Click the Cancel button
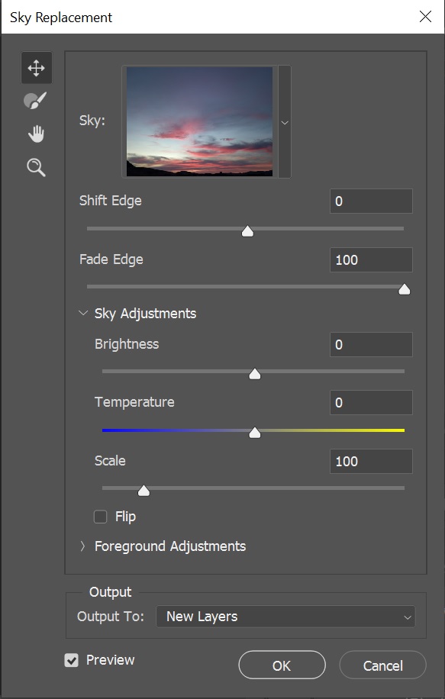Image resolution: width=445 pixels, height=699 pixels. [x=382, y=665]
